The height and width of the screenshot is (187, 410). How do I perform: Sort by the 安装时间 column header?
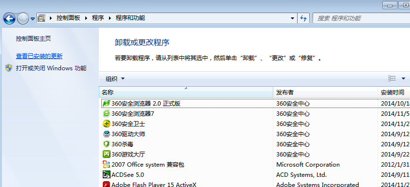[x=394, y=93]
